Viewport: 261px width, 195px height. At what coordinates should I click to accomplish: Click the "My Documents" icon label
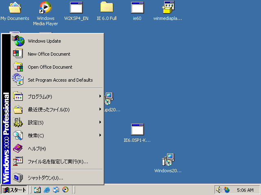(15, 18)
